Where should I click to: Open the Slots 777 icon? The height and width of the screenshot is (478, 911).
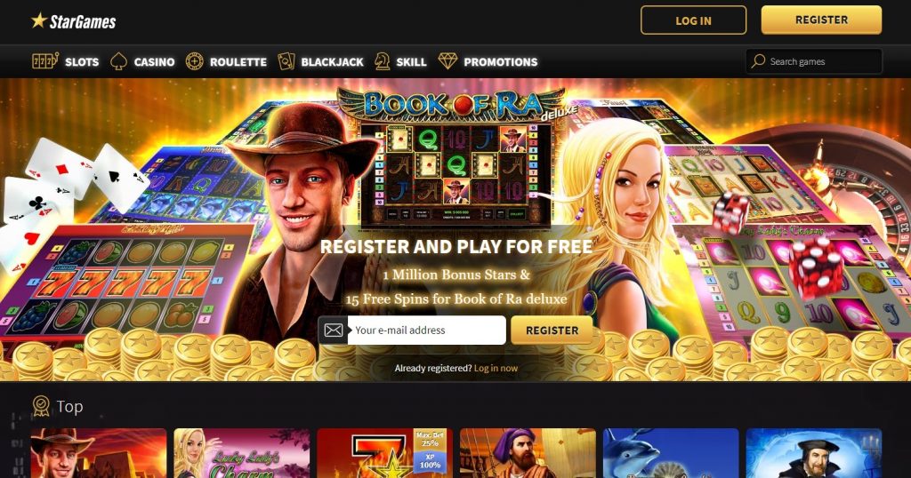pos(45,61)
